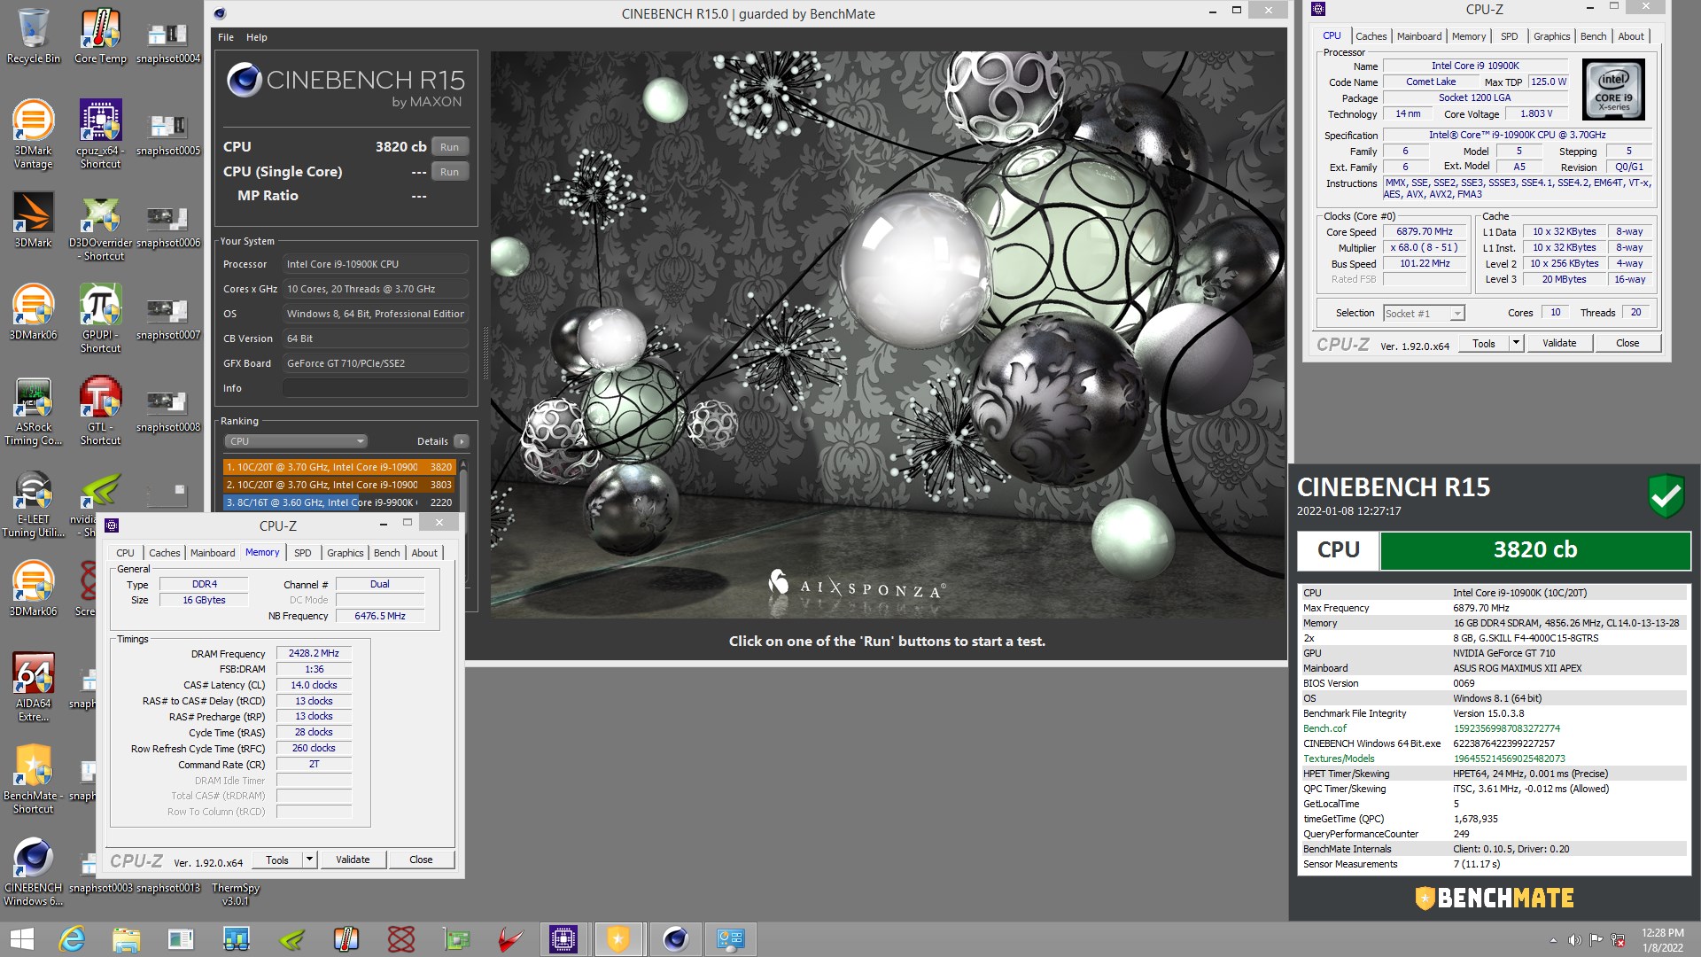Click Textures/Models integrity entry
Viewport: 1701px width, 957px height.
coord(1339,759)
